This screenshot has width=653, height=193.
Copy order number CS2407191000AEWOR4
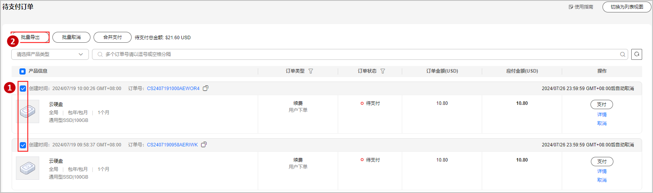[x=206, y=89]
